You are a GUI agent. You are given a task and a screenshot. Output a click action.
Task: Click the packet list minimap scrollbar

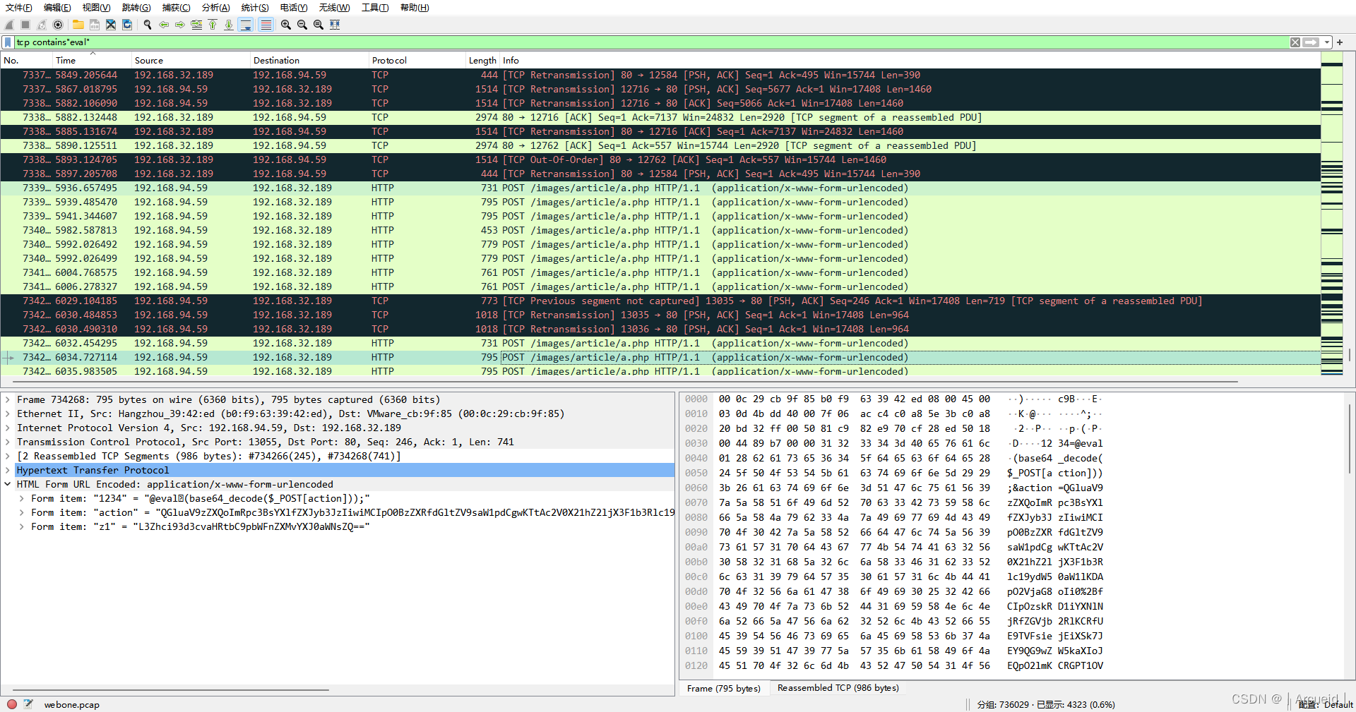pos(1331,215)
